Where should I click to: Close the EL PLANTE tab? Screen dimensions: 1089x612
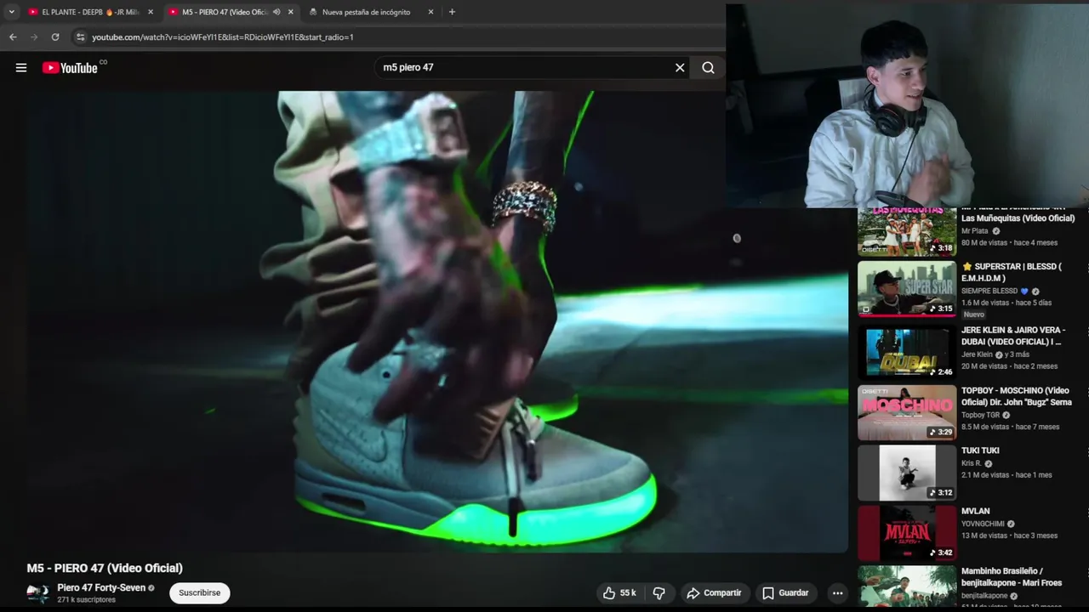pos(151,12)
